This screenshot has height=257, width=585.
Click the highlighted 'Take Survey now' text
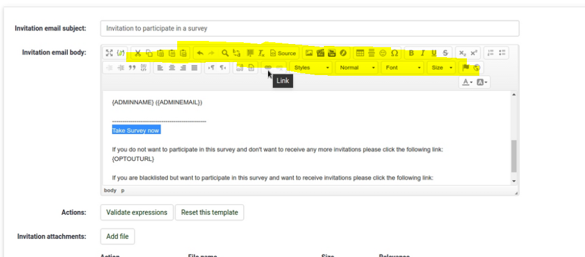(136, 130)
